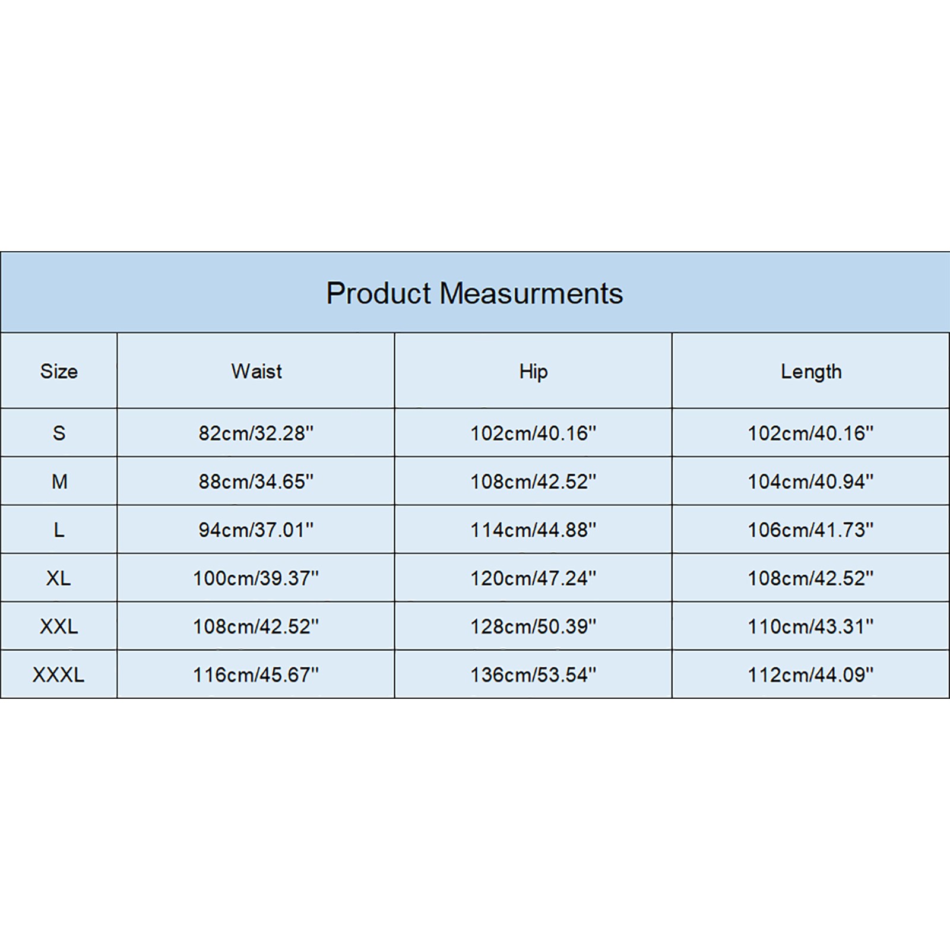Click waist cell 88cm/34.65''
950x950 pixels.
(256, 482)
